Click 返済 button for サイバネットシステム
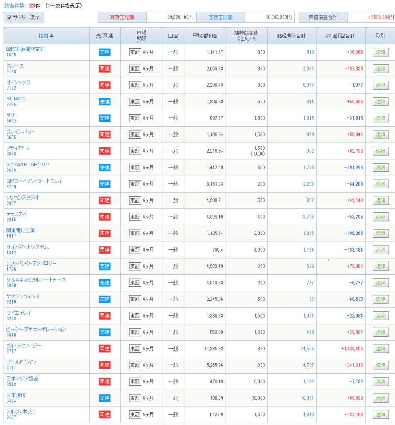Image resolution: width=395 pixels, height=425 pixels. (380, 250)
